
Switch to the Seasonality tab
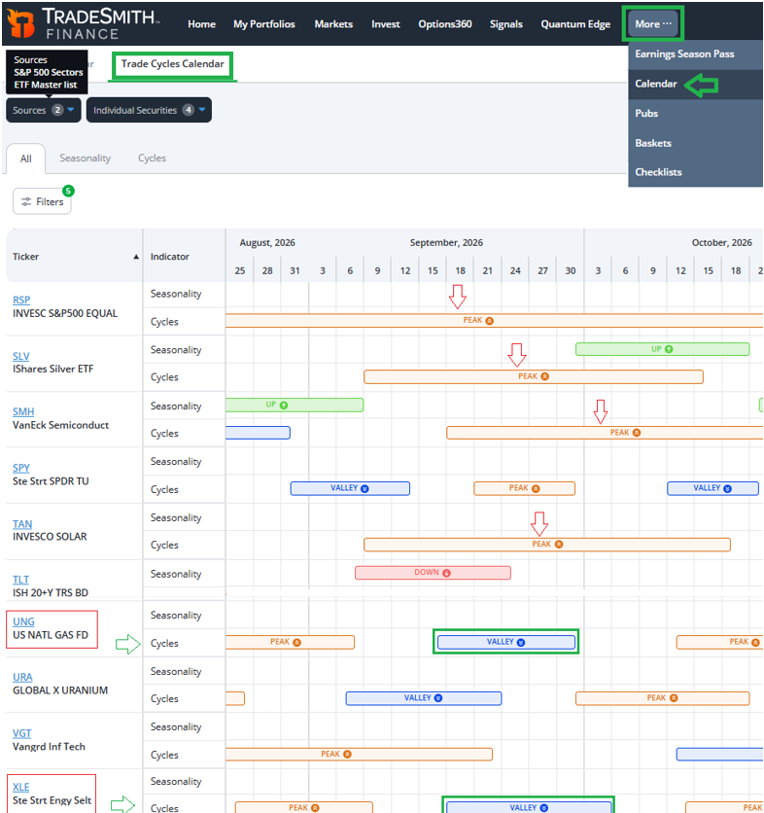[x=85, y=159]
